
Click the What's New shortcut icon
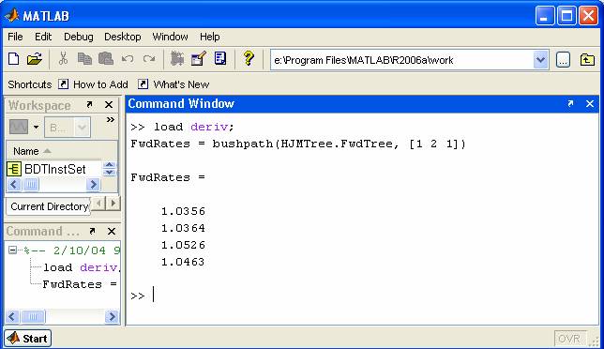143,84
